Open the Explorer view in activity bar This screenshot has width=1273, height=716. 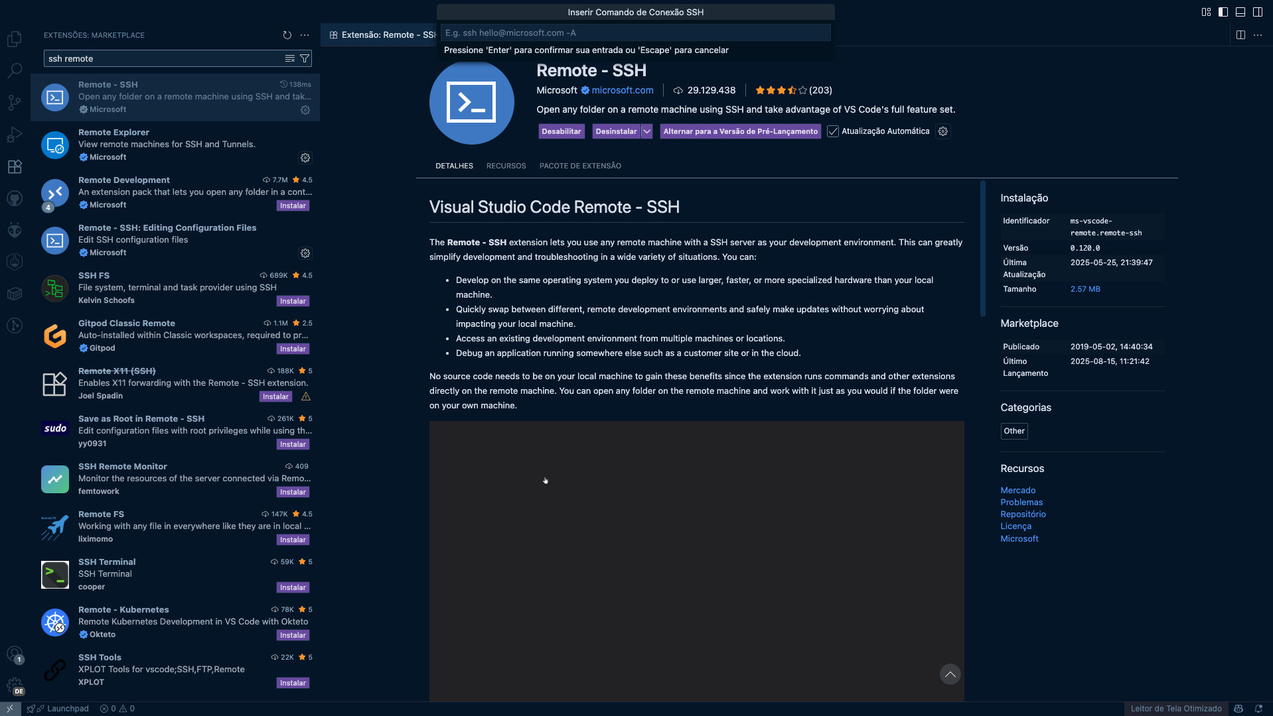[x=15, y=39]
